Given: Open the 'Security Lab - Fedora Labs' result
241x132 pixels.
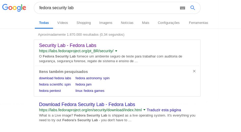Looking at the screenshot, I should 68,45.
